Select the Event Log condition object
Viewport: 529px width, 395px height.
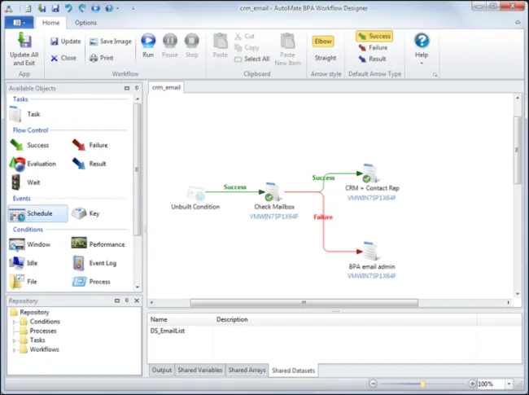[94, 263]
